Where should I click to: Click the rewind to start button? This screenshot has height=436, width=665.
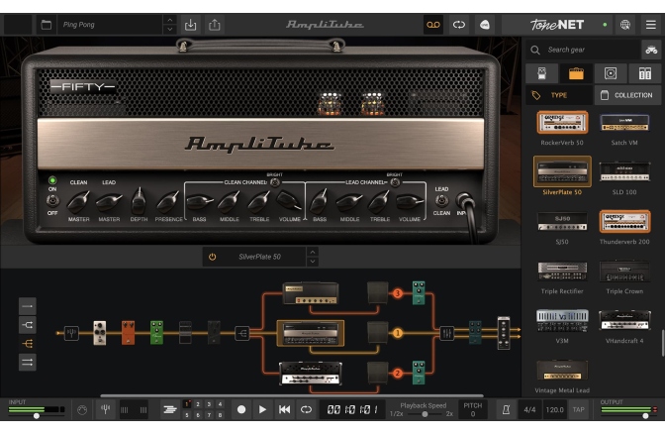click(x=284, y=409)
